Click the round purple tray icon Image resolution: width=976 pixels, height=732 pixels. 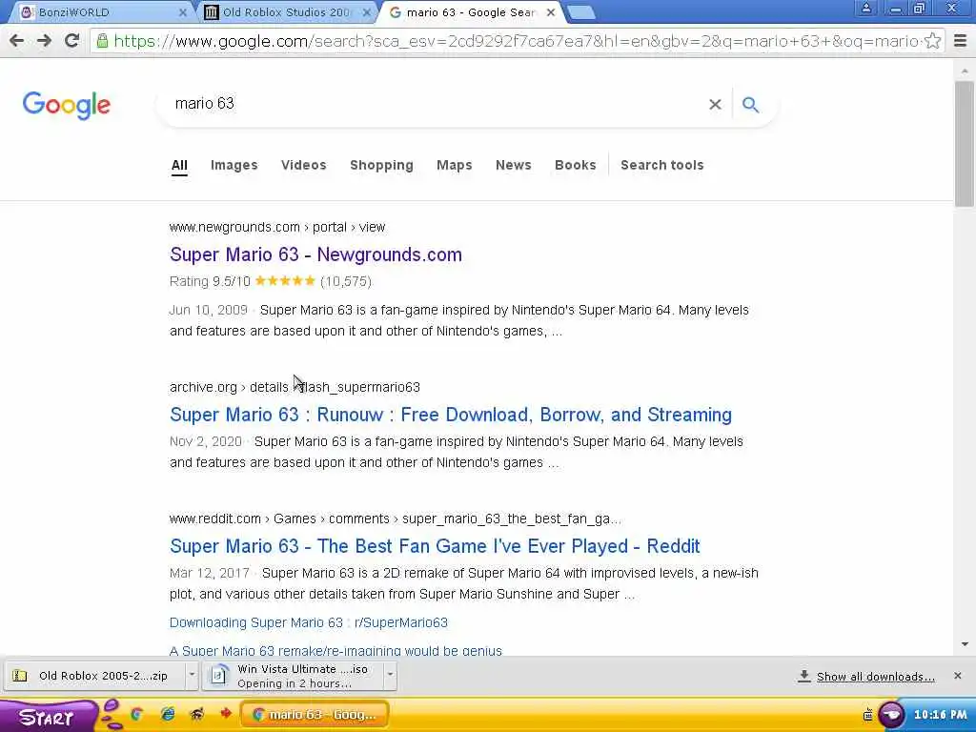(891, 715)
